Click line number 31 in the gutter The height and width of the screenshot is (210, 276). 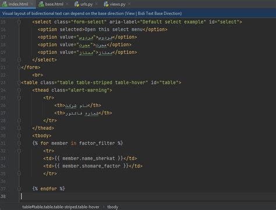coord(3,143)
